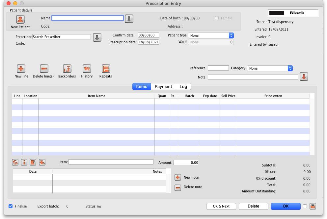This screenshot has height=219, width=327.
Task: Uncheck the Finalise checkbox
Action: tap(11, 206)
